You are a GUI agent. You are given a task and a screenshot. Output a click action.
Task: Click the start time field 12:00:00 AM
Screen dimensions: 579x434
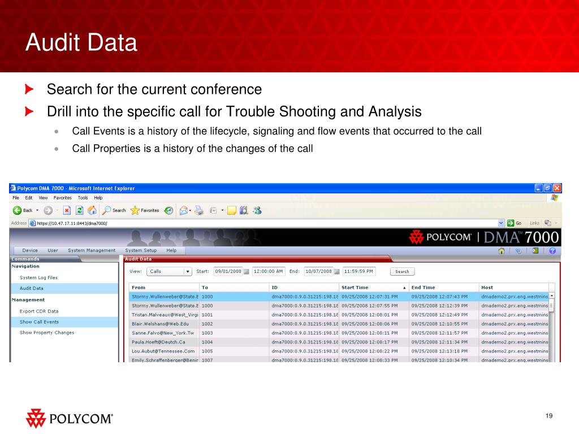(269, 271)
